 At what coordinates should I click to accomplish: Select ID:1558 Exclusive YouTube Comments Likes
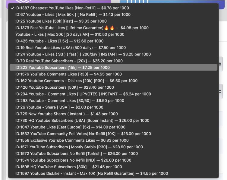113,140
